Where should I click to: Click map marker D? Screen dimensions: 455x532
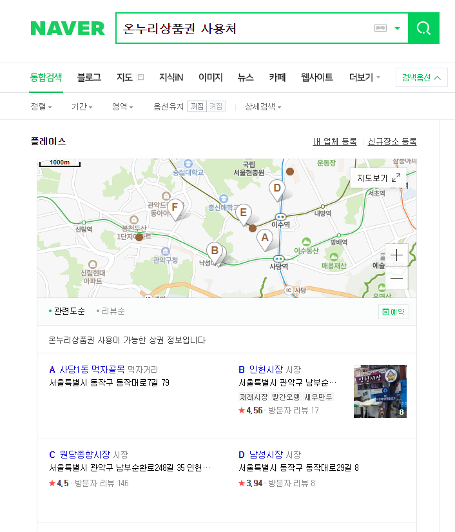tap(277, 190)
